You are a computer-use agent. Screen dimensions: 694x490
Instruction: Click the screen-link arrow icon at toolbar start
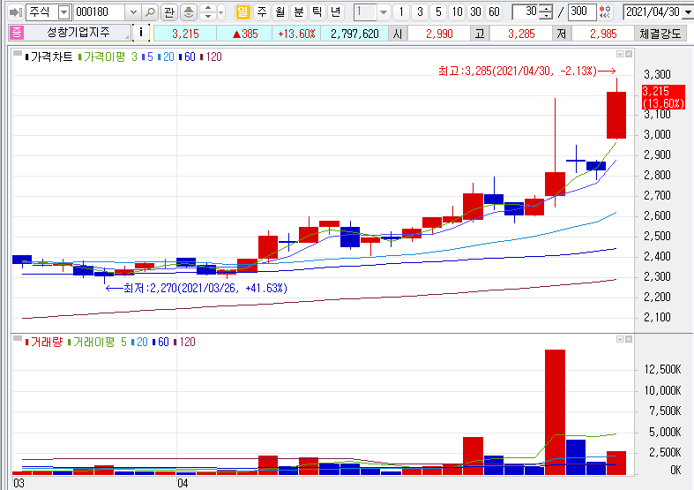point(16,12)
